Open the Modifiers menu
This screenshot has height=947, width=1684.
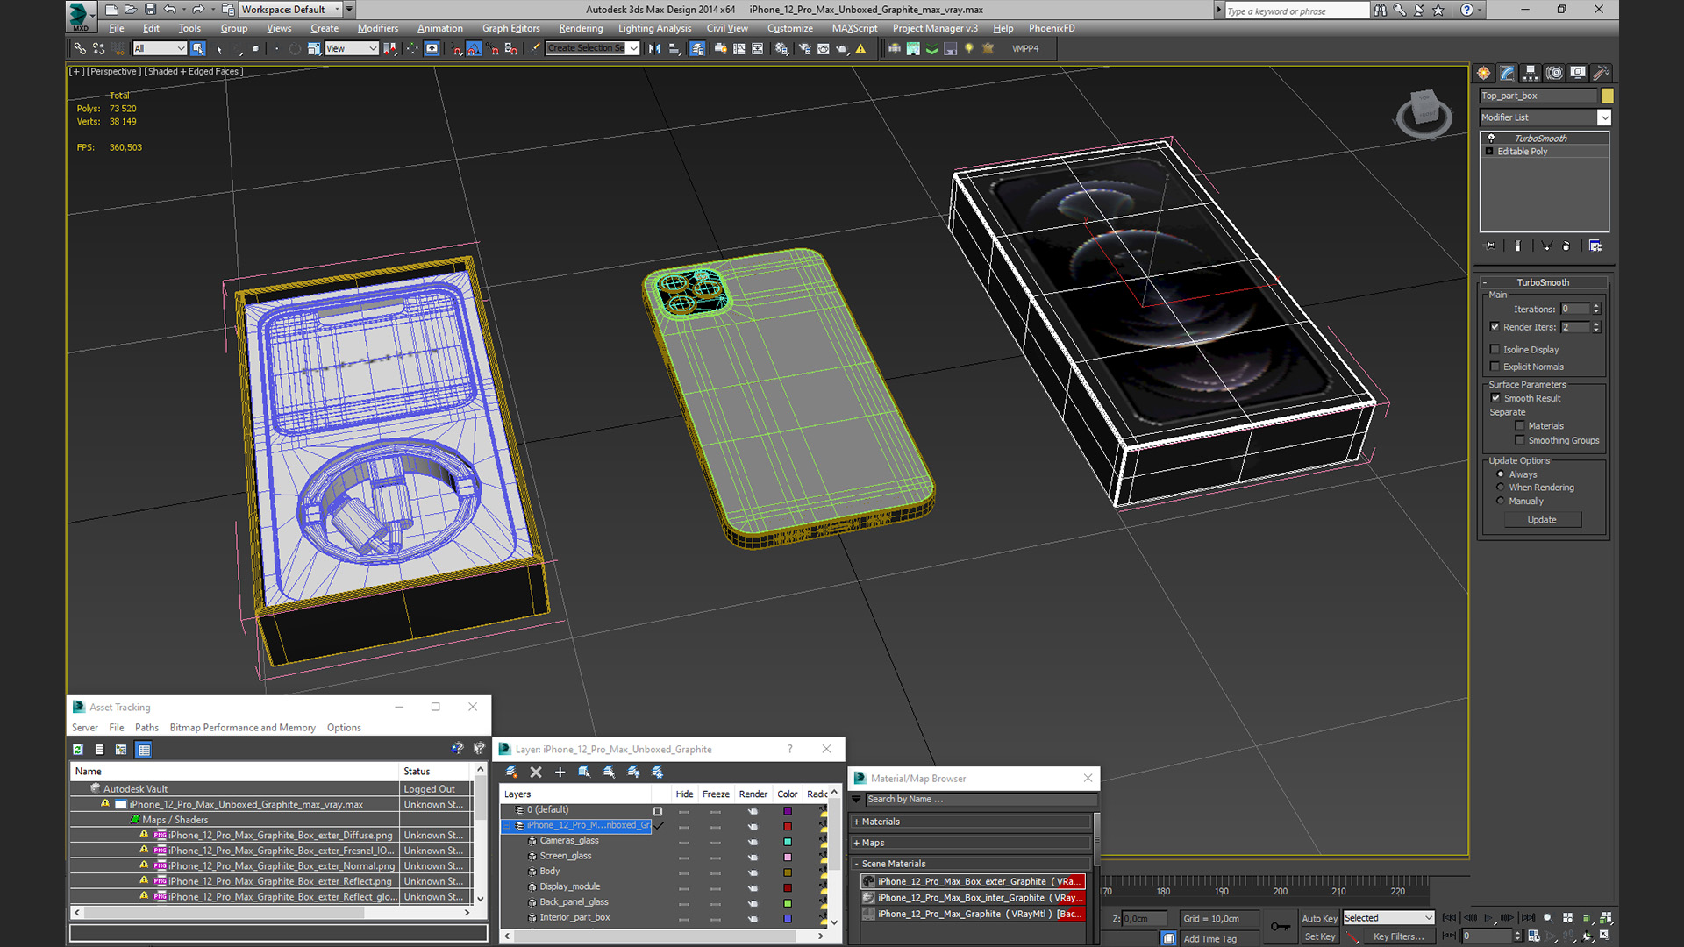click(377, 28)
